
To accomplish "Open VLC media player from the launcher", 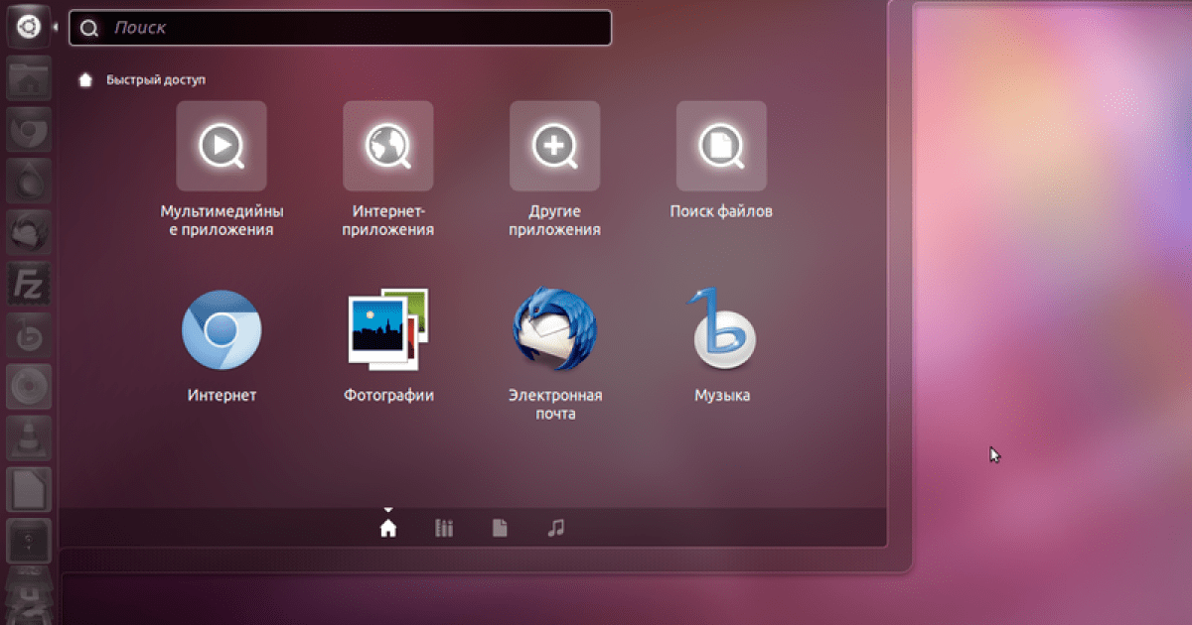I will (x=29, y=437).
